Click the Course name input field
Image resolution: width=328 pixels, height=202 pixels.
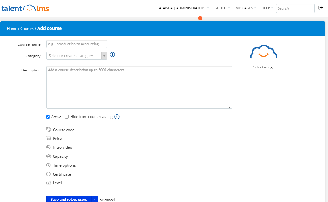[77, 44]
